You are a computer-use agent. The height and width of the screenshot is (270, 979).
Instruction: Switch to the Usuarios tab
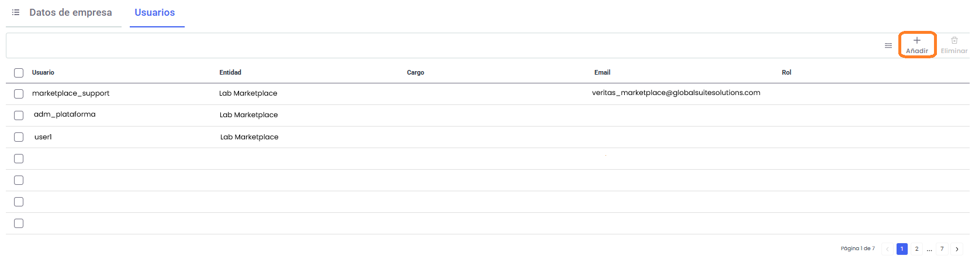coord(155,13)
